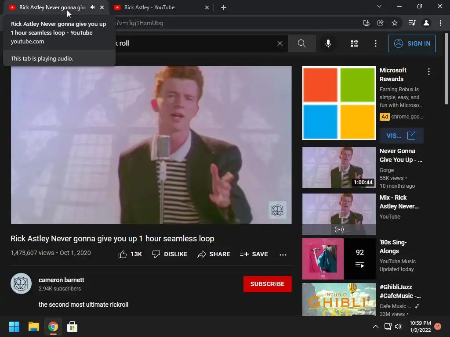The height and width of the screenshot is (337, 450).
Task: Open the more actions ellipsis under video
Action: (x=283, y=255)
